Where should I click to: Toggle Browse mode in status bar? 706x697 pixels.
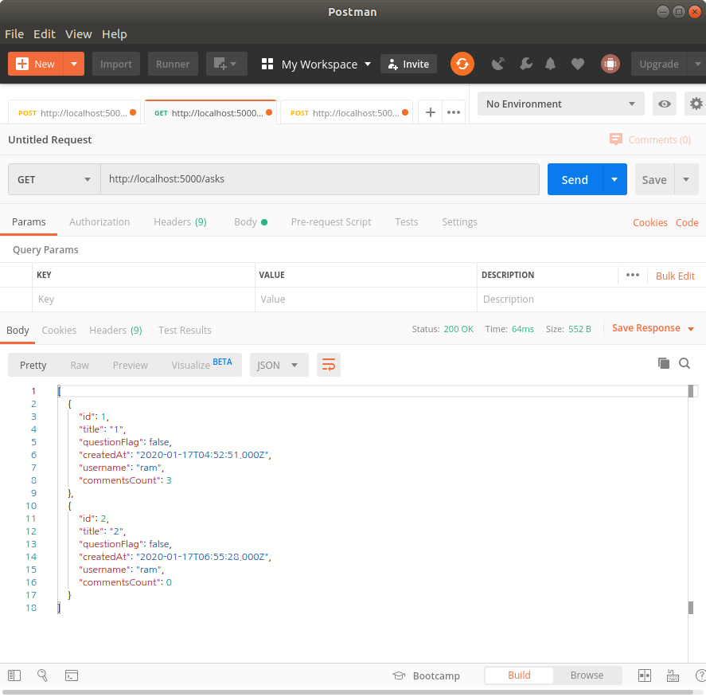(x=587, y=675)
